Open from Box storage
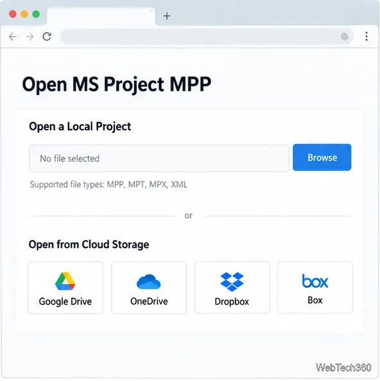This screenshot has width=380, height=381. (x=315, y=287)
